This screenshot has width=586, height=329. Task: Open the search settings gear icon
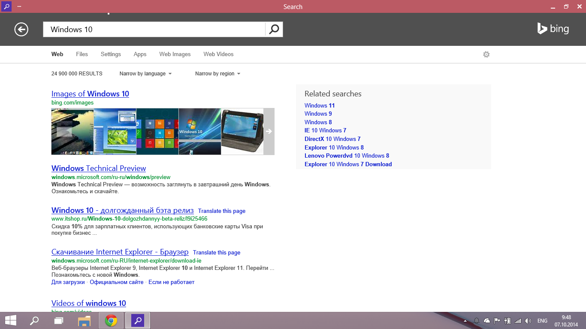pyautogui.click(x=486, y=54)
